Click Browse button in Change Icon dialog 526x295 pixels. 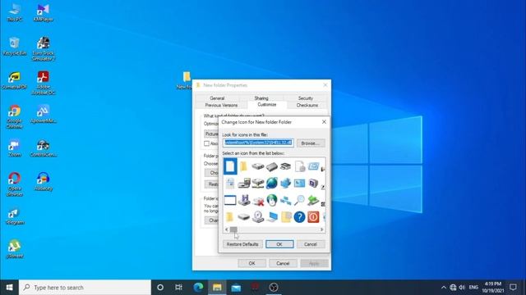point(311,143)
